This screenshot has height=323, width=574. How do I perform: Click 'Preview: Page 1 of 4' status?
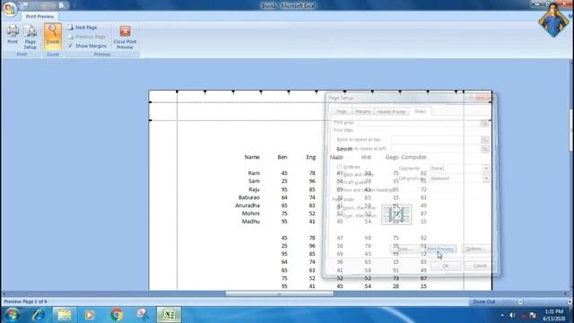point(25,301)
